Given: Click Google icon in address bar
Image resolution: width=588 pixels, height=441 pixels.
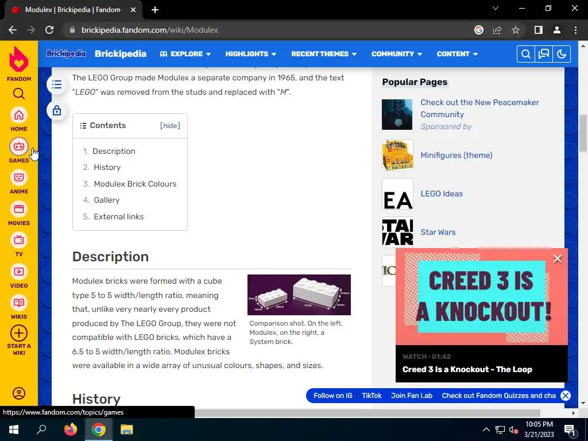Looking at the screenshot, I should [x=479, y=30].
